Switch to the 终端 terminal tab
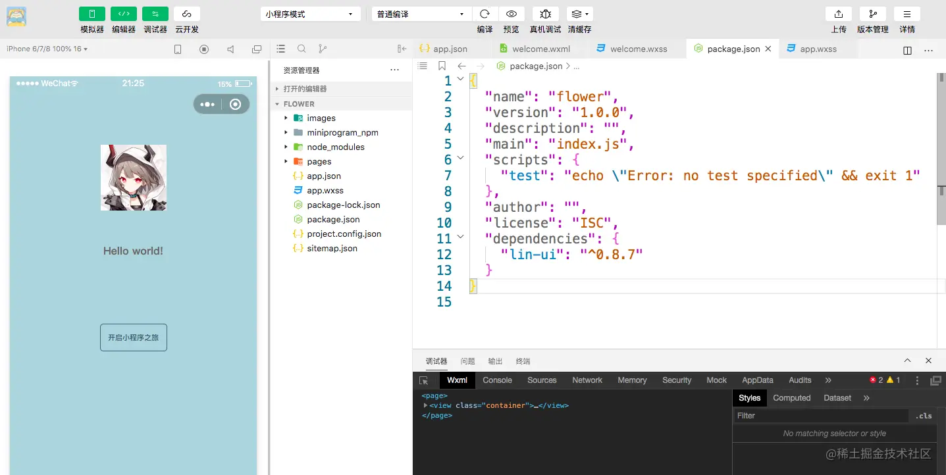The width and height of the screenshot is (946, 475). click(x=523, y=361)
